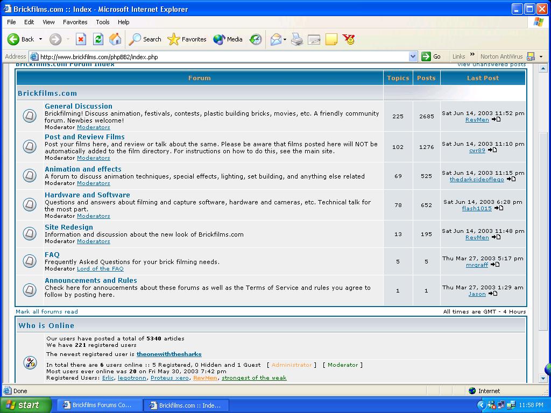This screenshot has height=413, width=551.
Task: Stop page loading with the Stop icon
Action: pyautogui.click(x=81, y=39)
